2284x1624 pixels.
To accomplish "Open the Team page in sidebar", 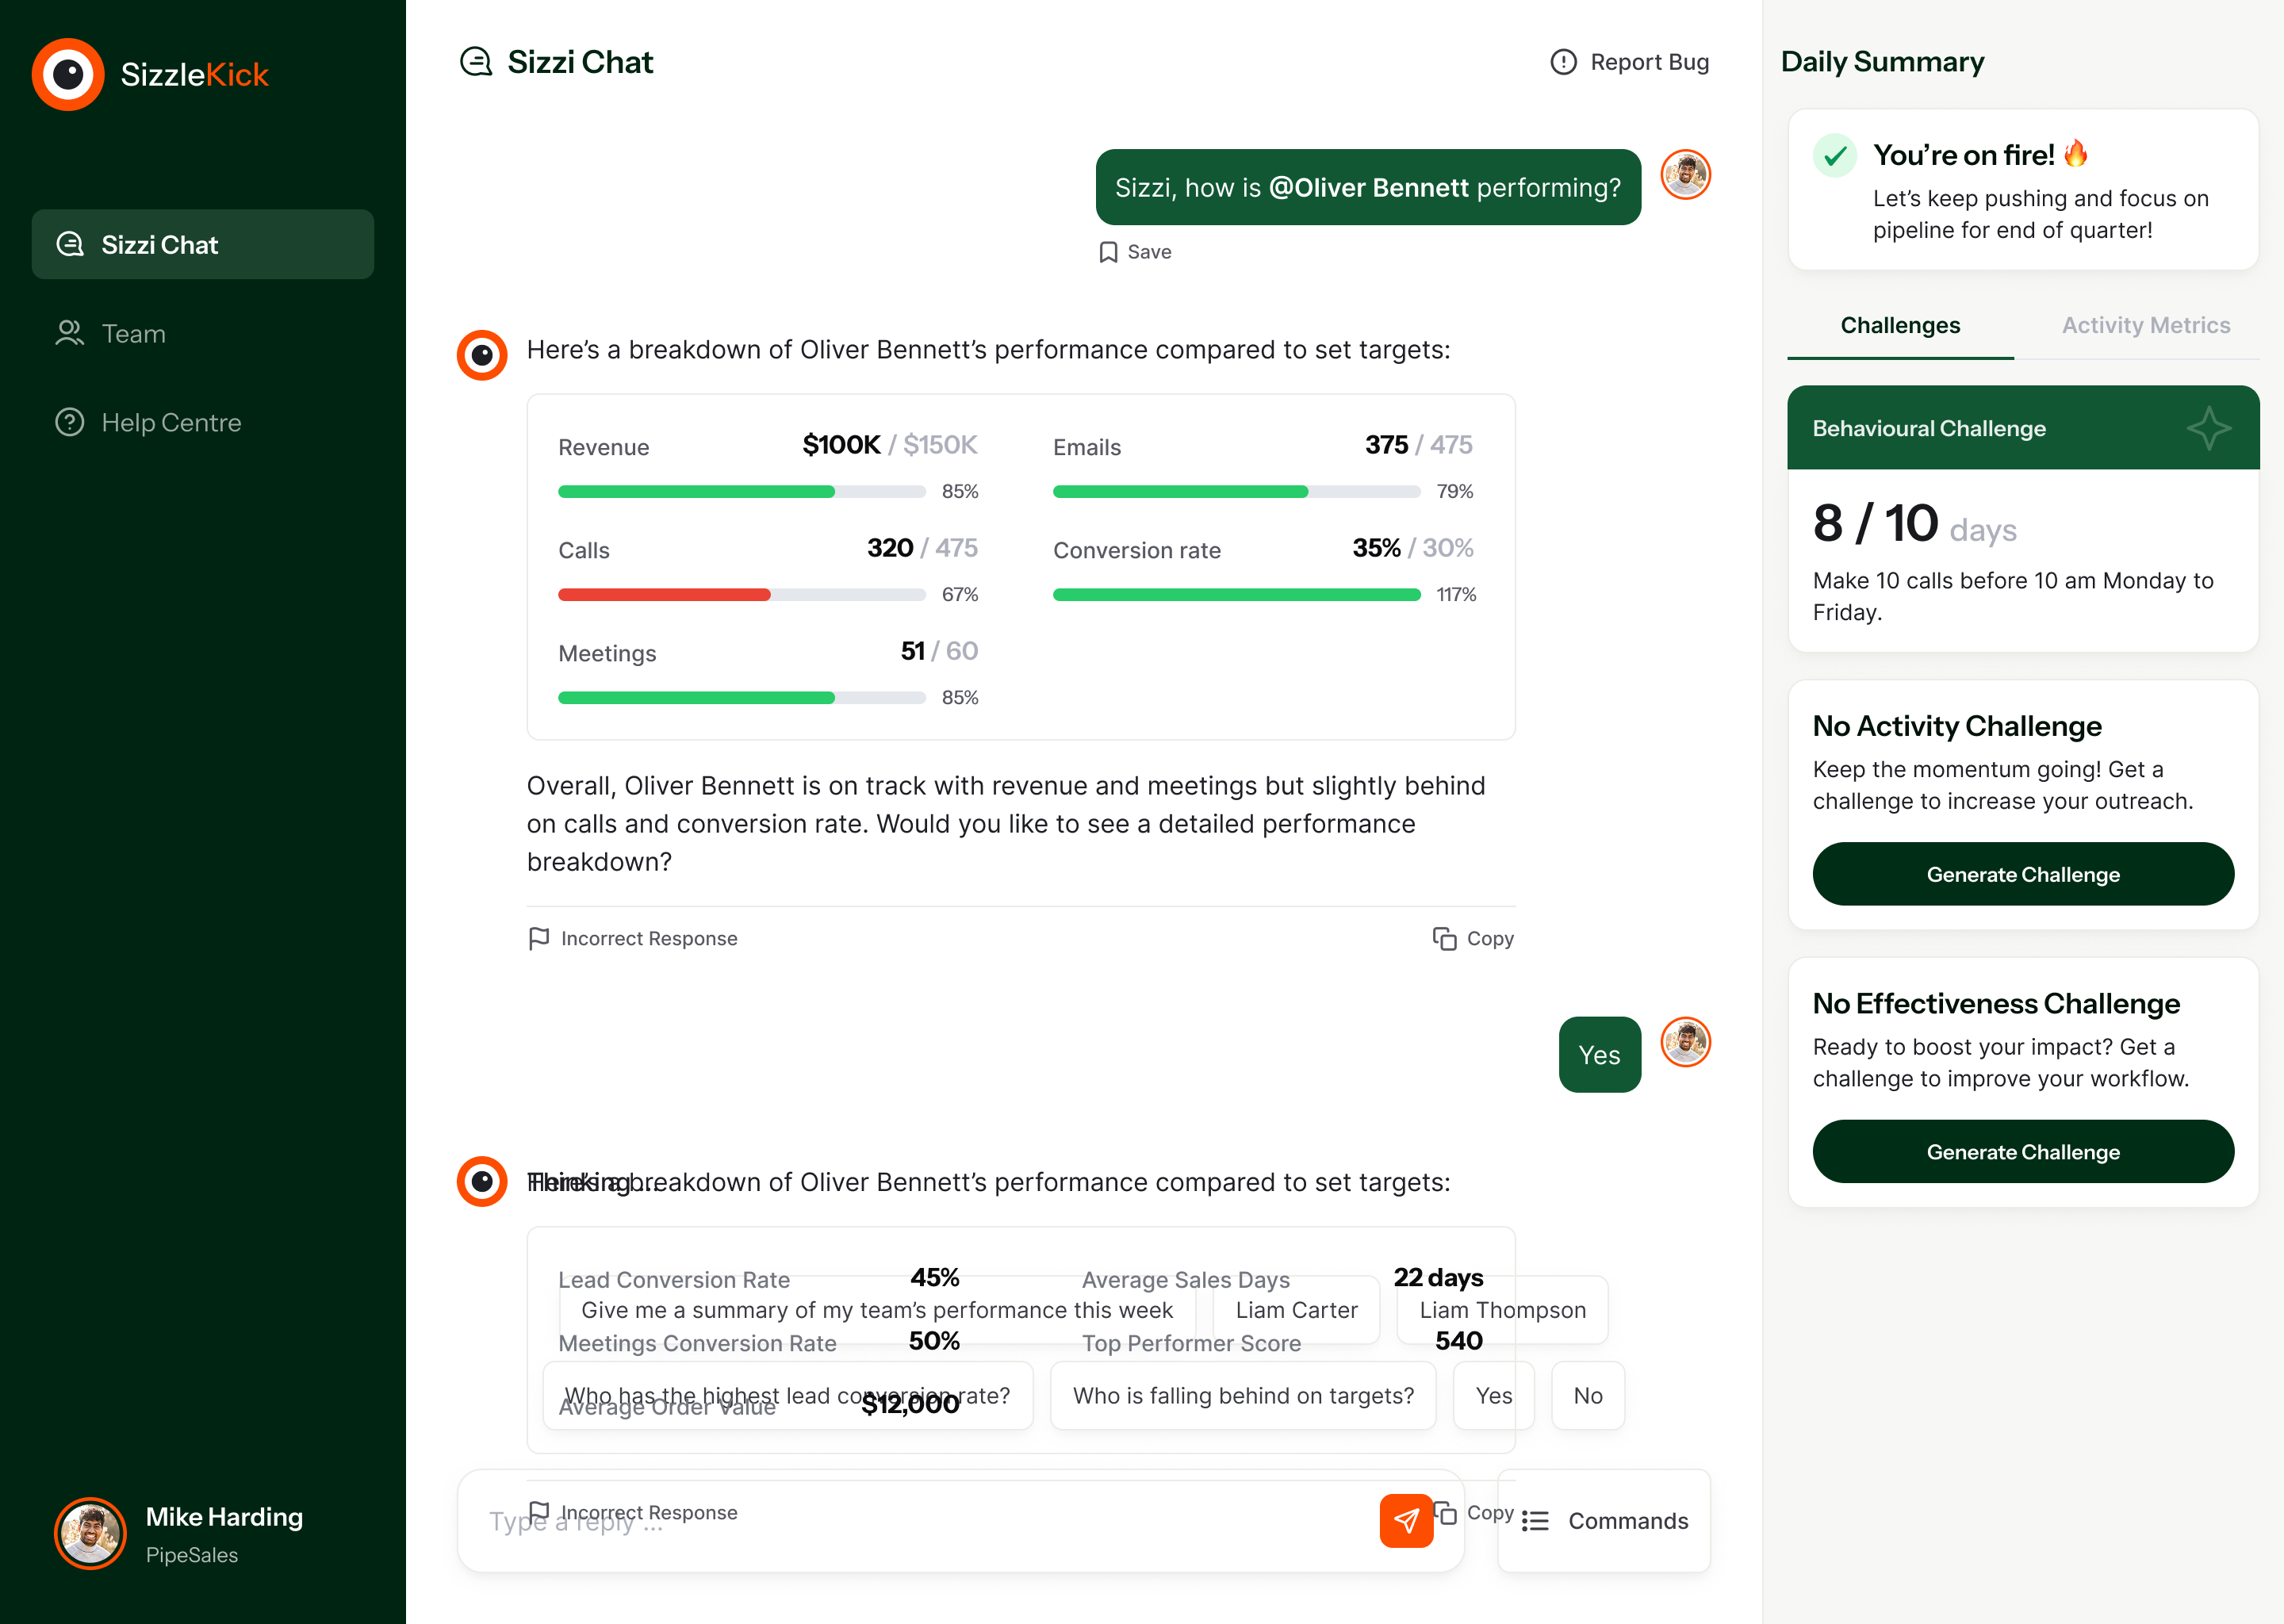I will (x=133, y=333).
